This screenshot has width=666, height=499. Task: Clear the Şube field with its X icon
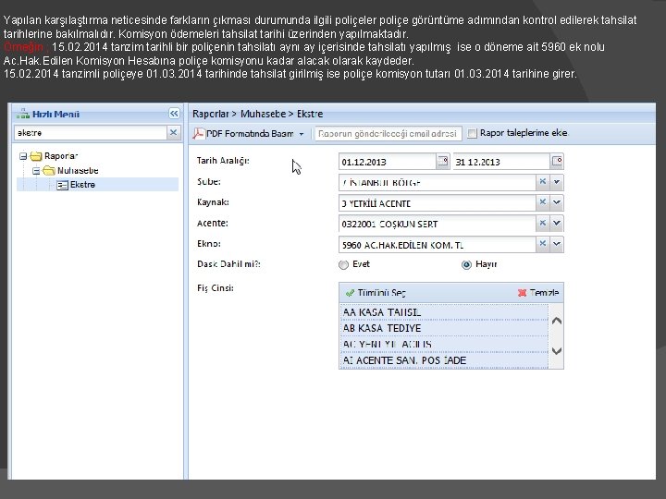(542, 182)
